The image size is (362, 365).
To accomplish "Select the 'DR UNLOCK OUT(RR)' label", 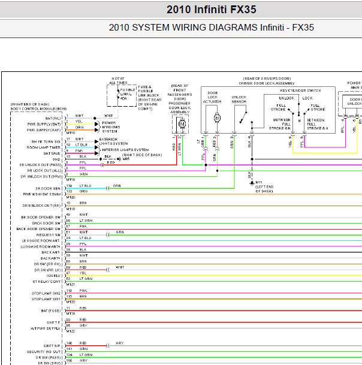I will (42, 206).
